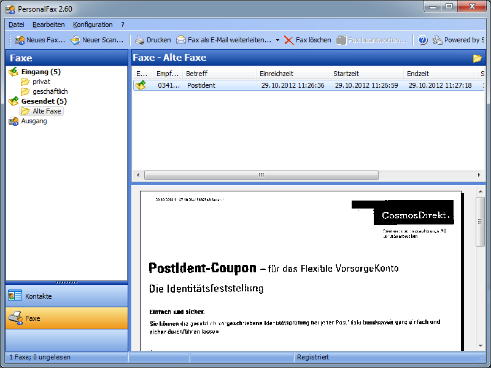The image size is (491, 368).
Task: Click the preview vertical scrollbar thumb
Action: [x=480, y=221]
